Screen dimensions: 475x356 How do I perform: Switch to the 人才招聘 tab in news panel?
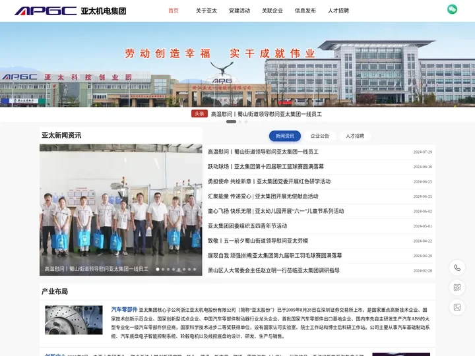pos(355,136)
